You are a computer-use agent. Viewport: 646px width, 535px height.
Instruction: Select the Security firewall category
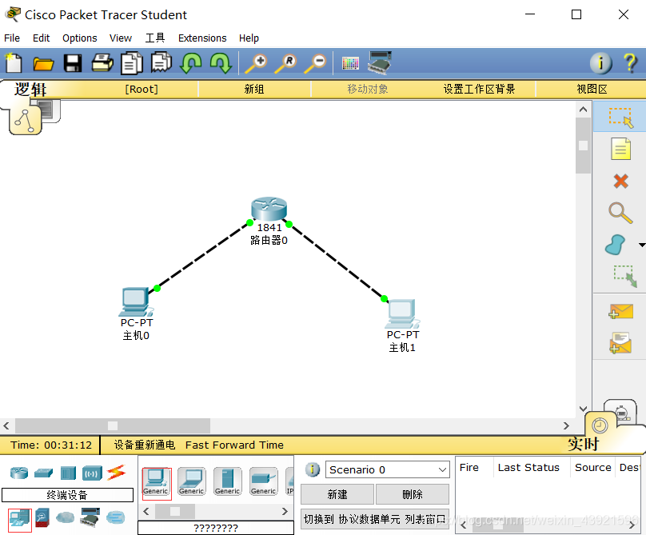(x=42, y=517)
